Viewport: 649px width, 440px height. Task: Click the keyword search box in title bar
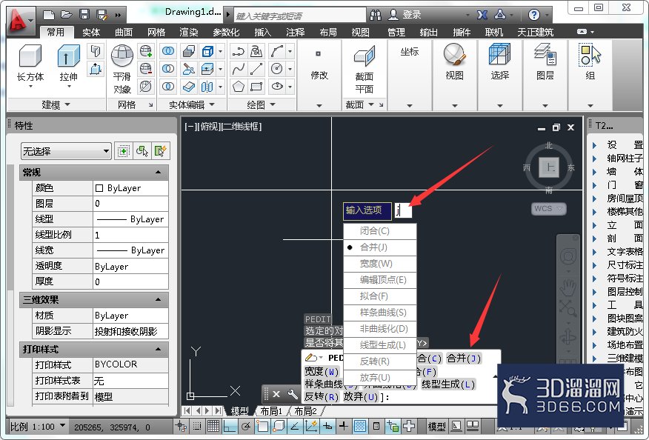[x=300, y=16]
